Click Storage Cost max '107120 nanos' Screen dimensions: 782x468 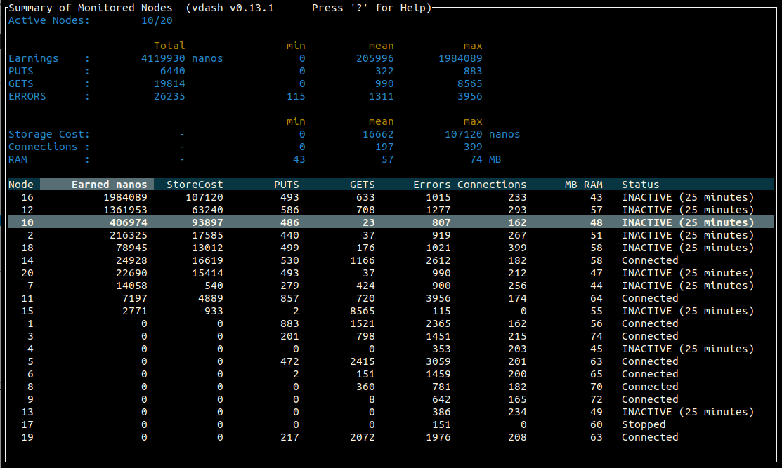tap(482, 134)
